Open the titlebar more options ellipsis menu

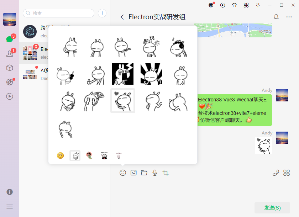click(x=289, y=17)
